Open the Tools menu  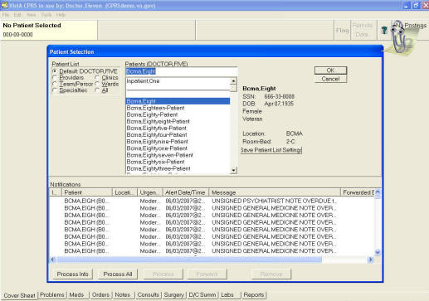46,15
